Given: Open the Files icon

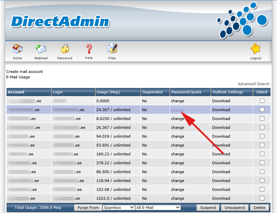Looking at the screenshot, I should coord(112,48).
